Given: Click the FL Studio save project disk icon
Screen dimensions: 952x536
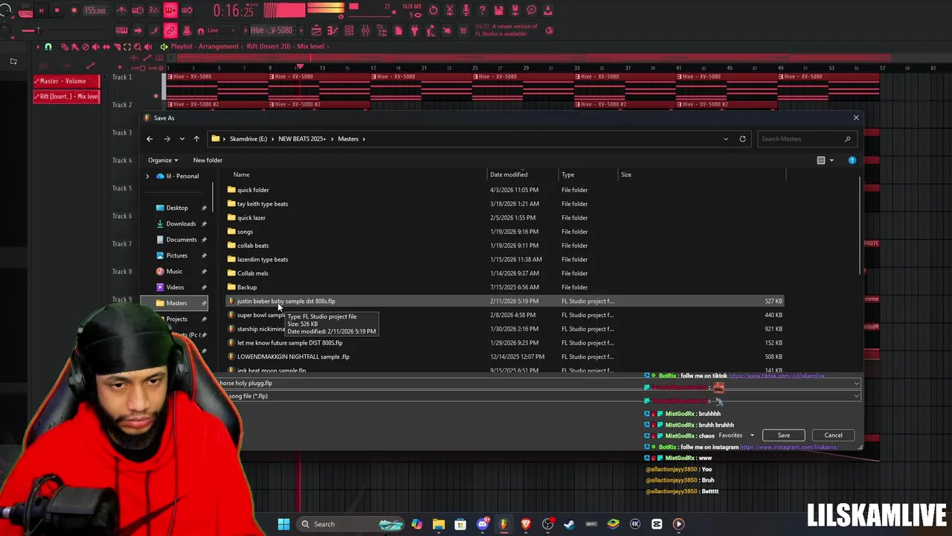Looking at the screenshot, I should pos(499,10).
